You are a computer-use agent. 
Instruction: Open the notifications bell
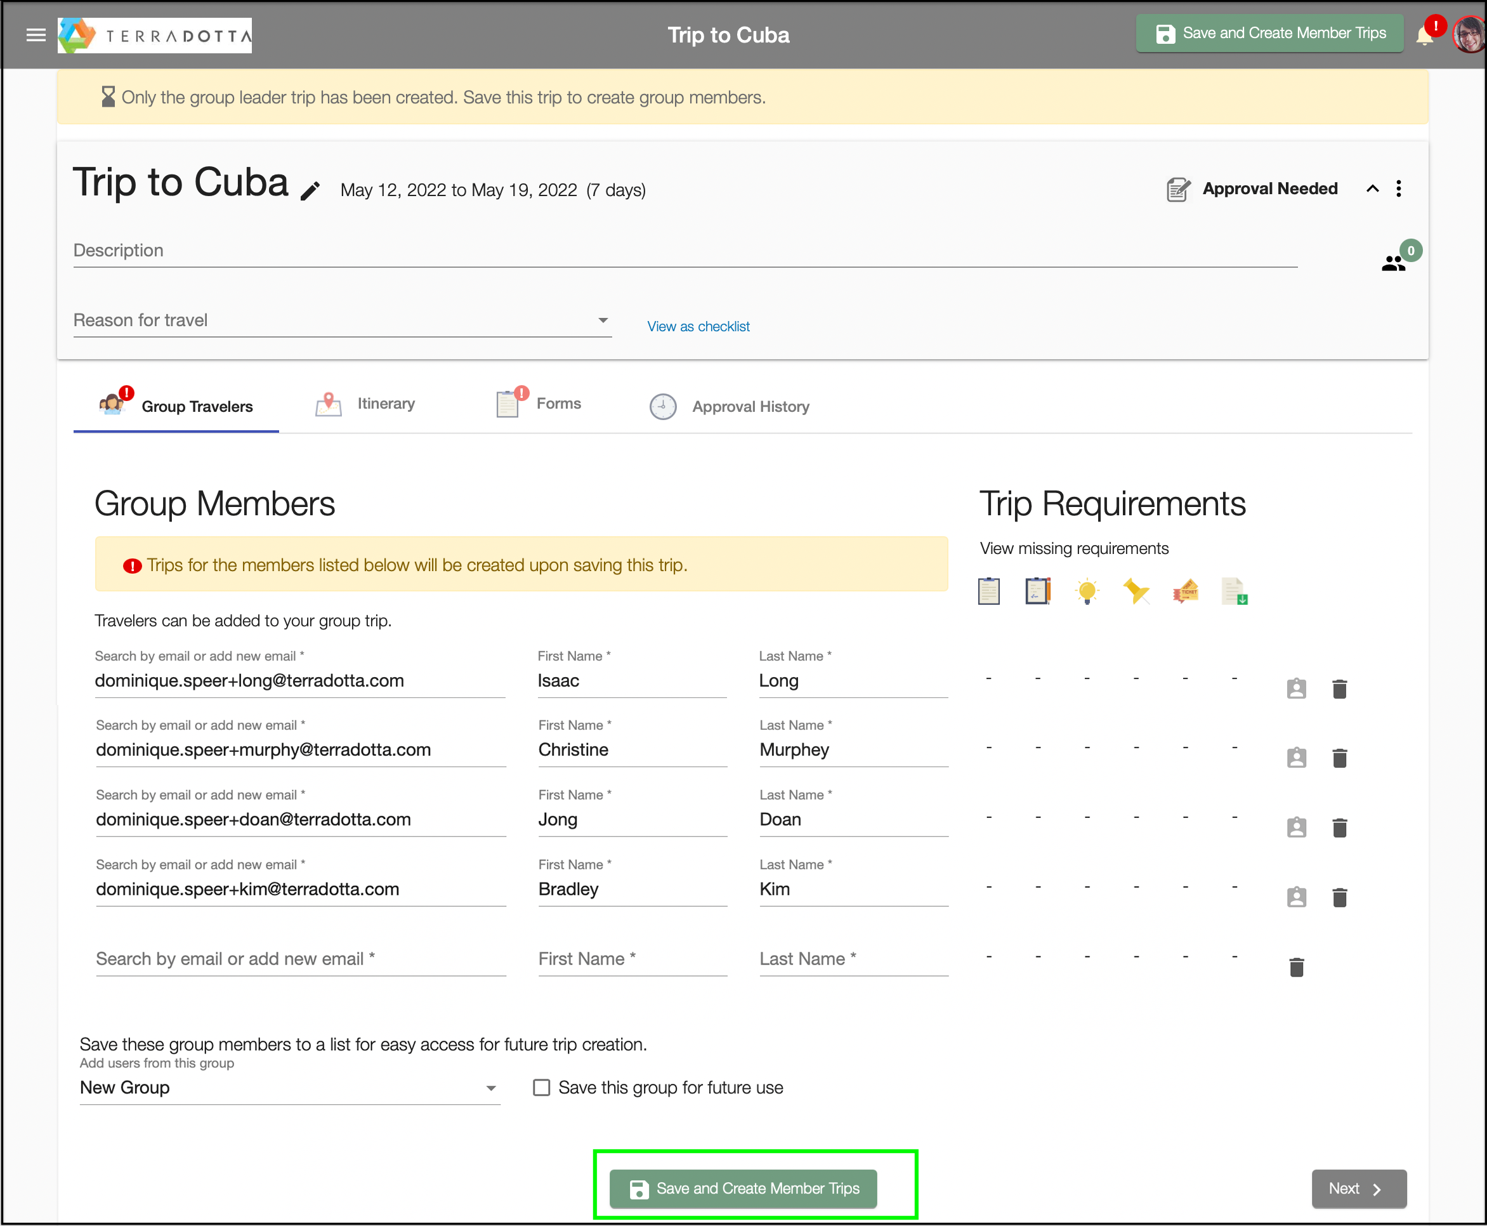(x=1425, y=36)
